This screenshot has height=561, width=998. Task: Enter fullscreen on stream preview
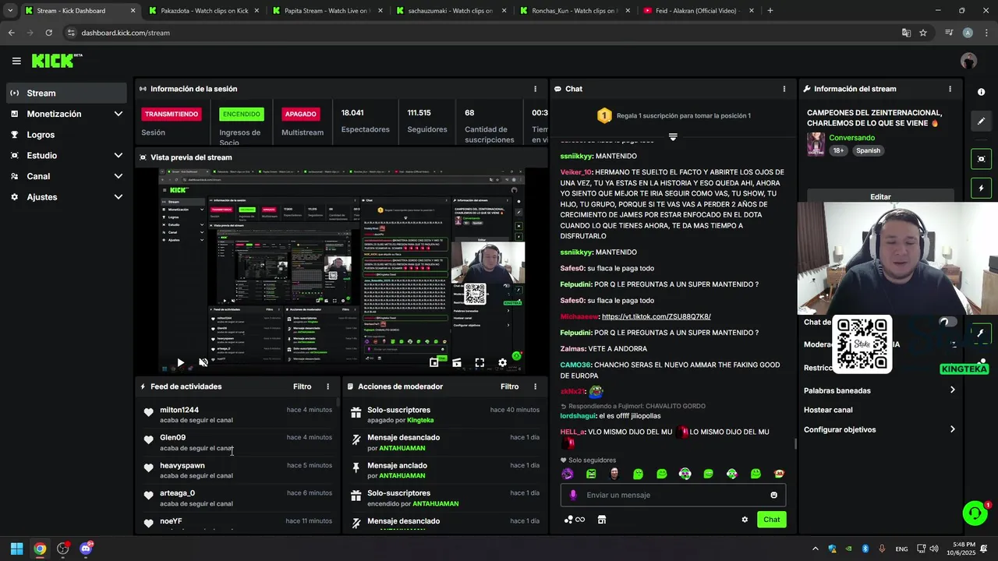pyautogui.click(x=480, y=362)
